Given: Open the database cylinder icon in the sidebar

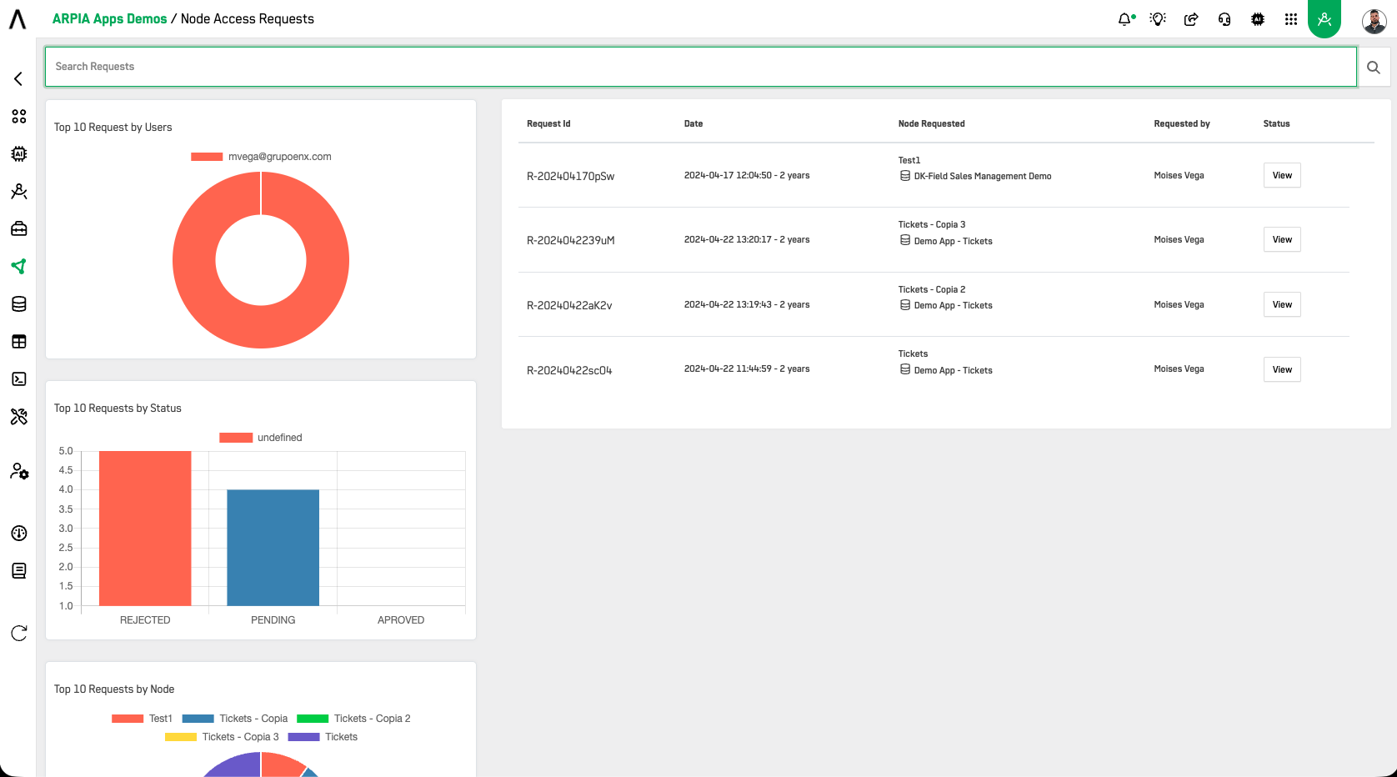Looking at the screenshot, I should coord(19,303).
